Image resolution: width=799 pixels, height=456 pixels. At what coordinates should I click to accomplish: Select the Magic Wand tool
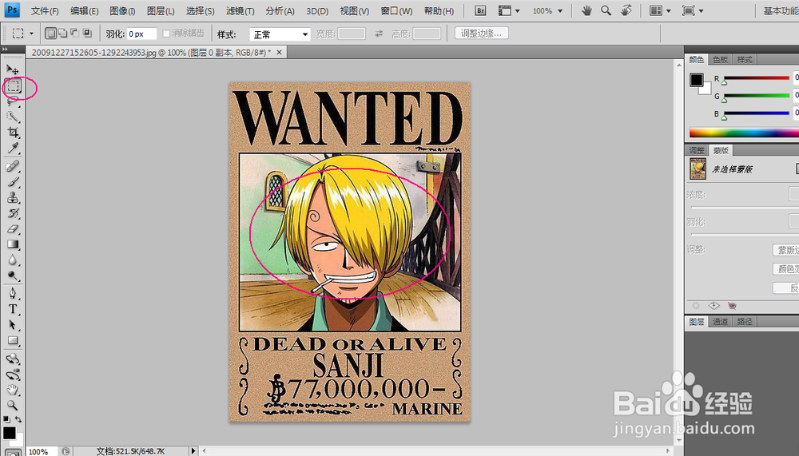coord(13,117)
